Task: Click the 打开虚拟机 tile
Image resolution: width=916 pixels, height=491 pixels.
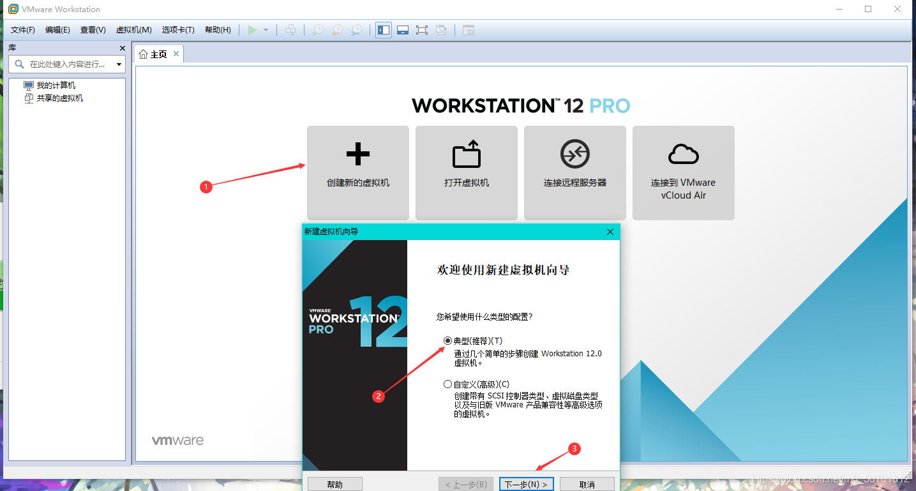Action: (x=467, y=173)
